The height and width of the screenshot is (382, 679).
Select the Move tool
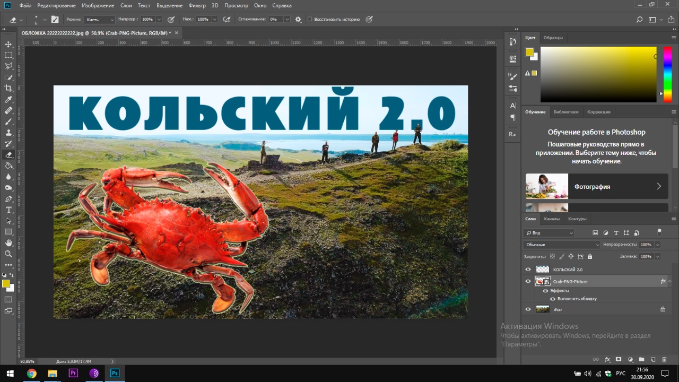click(x=8, y=44)
